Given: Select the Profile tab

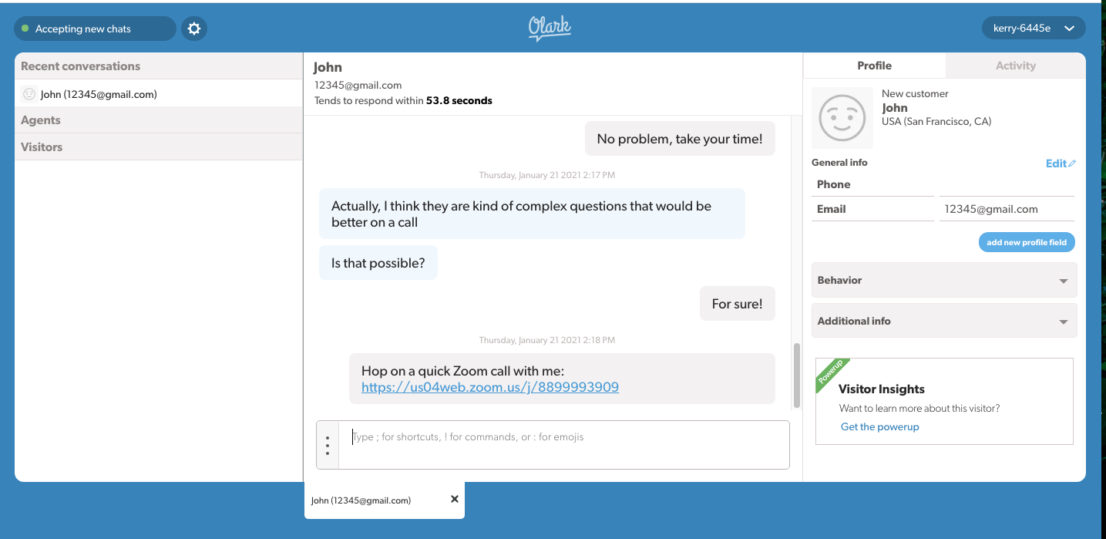Looking at the screenshot, I should [x=874, y=66].
